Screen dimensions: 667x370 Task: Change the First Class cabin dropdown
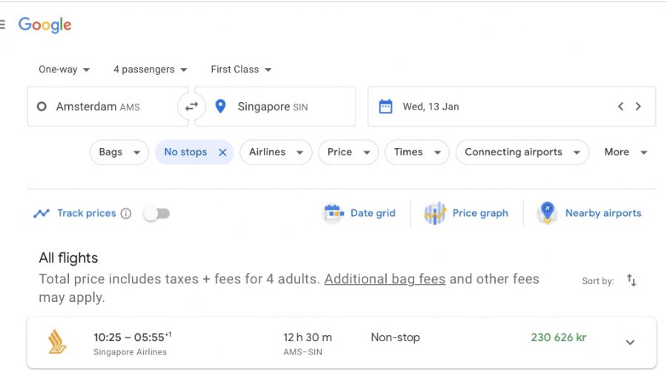click(x=241, y=70)
